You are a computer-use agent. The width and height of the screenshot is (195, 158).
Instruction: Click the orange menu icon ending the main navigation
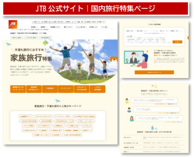tap(106, 27)
